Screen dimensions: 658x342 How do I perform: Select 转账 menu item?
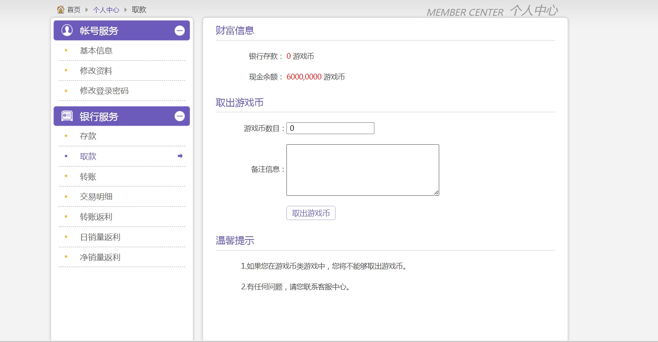coord(88,177)
